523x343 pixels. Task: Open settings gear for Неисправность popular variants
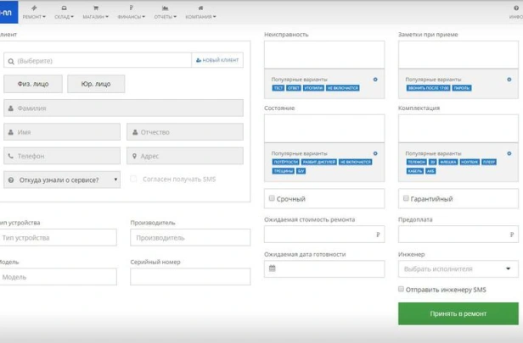click(375, 80)
